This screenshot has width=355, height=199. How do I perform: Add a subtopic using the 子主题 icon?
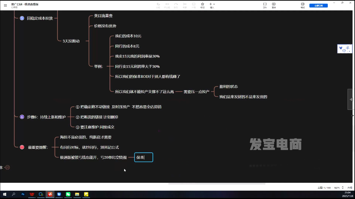[167, 4]
